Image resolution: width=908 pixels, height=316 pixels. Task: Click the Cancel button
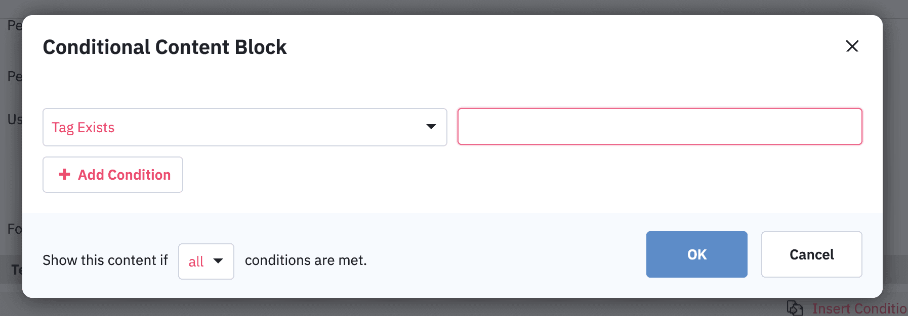[x=812, y=254]
